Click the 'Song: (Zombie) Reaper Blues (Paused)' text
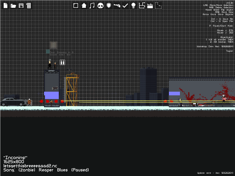235x176 pixels. pyautogui.click(x=46, y=170)
